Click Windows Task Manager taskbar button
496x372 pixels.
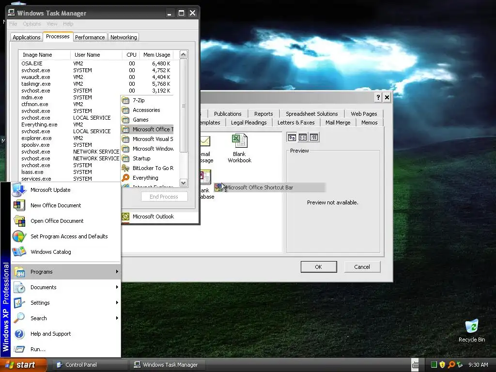tap(168, 365)
